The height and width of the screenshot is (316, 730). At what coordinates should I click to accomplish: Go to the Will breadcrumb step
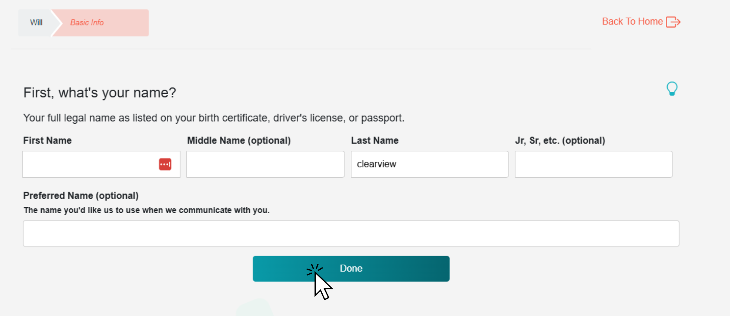pyautogui.click(x=36, y=23)
